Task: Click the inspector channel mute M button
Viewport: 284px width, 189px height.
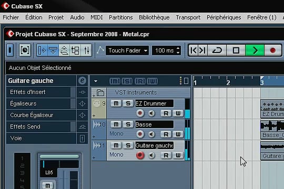Action: point(47,185)
